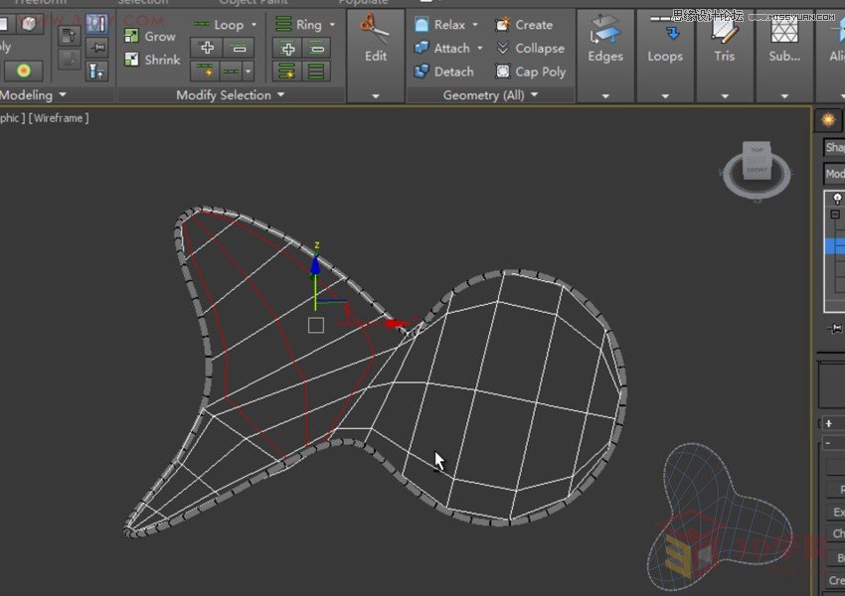Image resolution: width=845 pixels, height=596 pixels.
Task: Select the blue highlighted modifier stack row
Action: tap(835, 246)
